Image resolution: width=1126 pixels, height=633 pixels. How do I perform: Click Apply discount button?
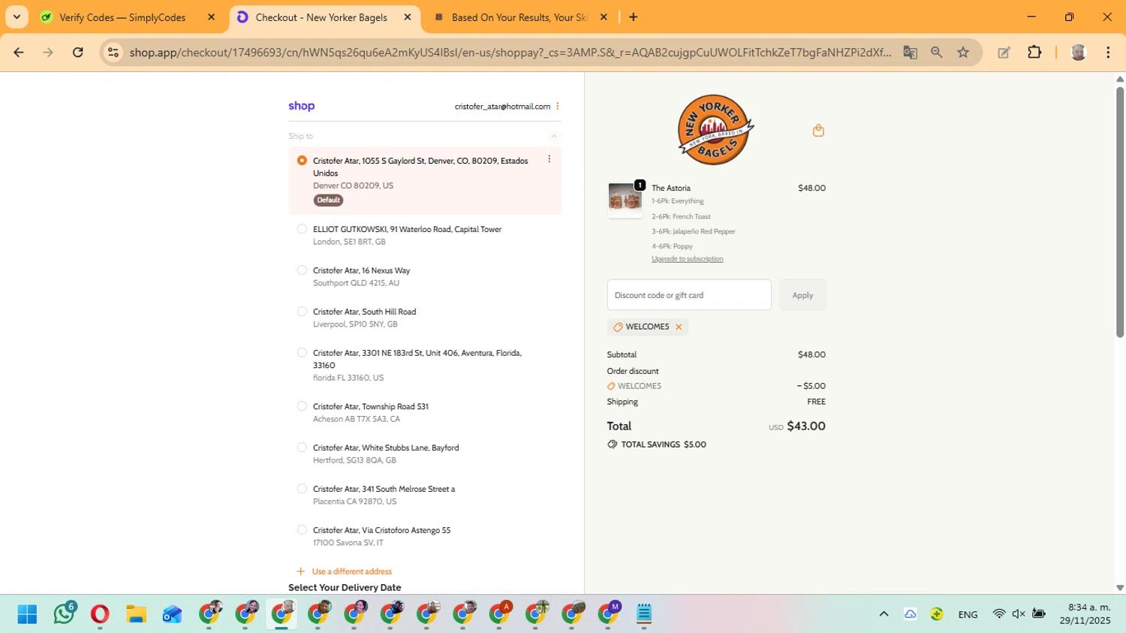point(802,295)
